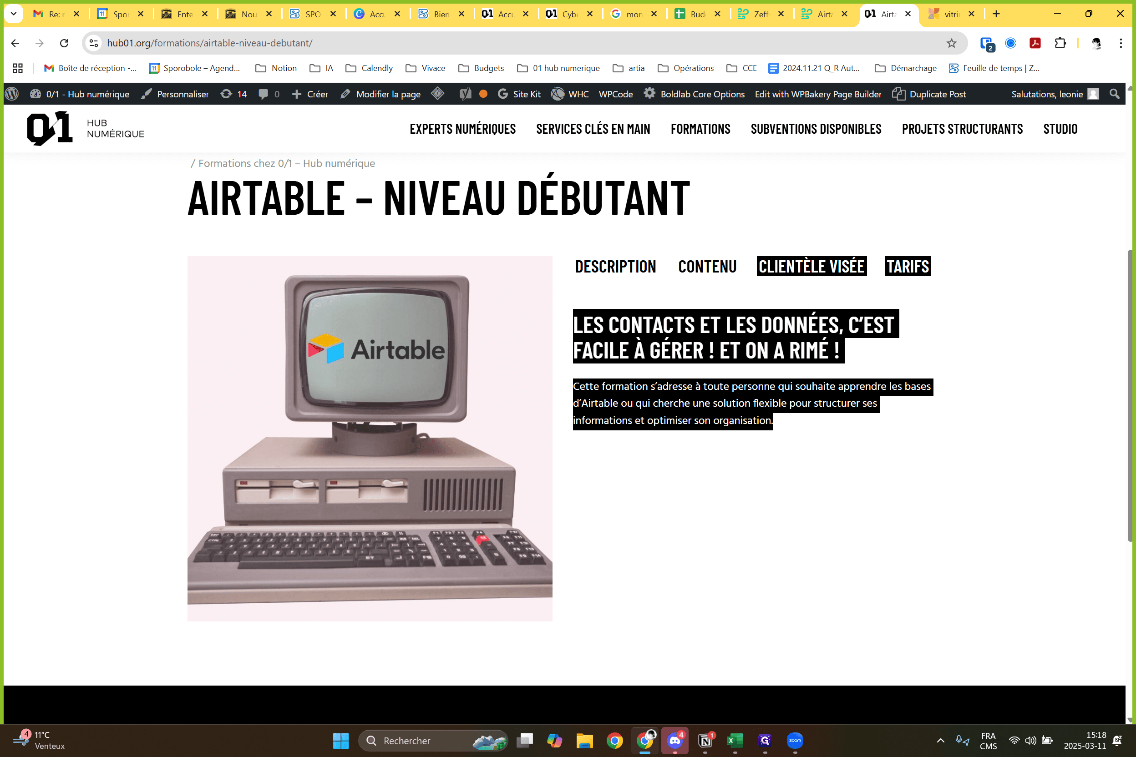This screenshot has height=757, width=1136.
Task: Open Task View on the taskbar
Action: pyautogui.click(x=524, y=741)
